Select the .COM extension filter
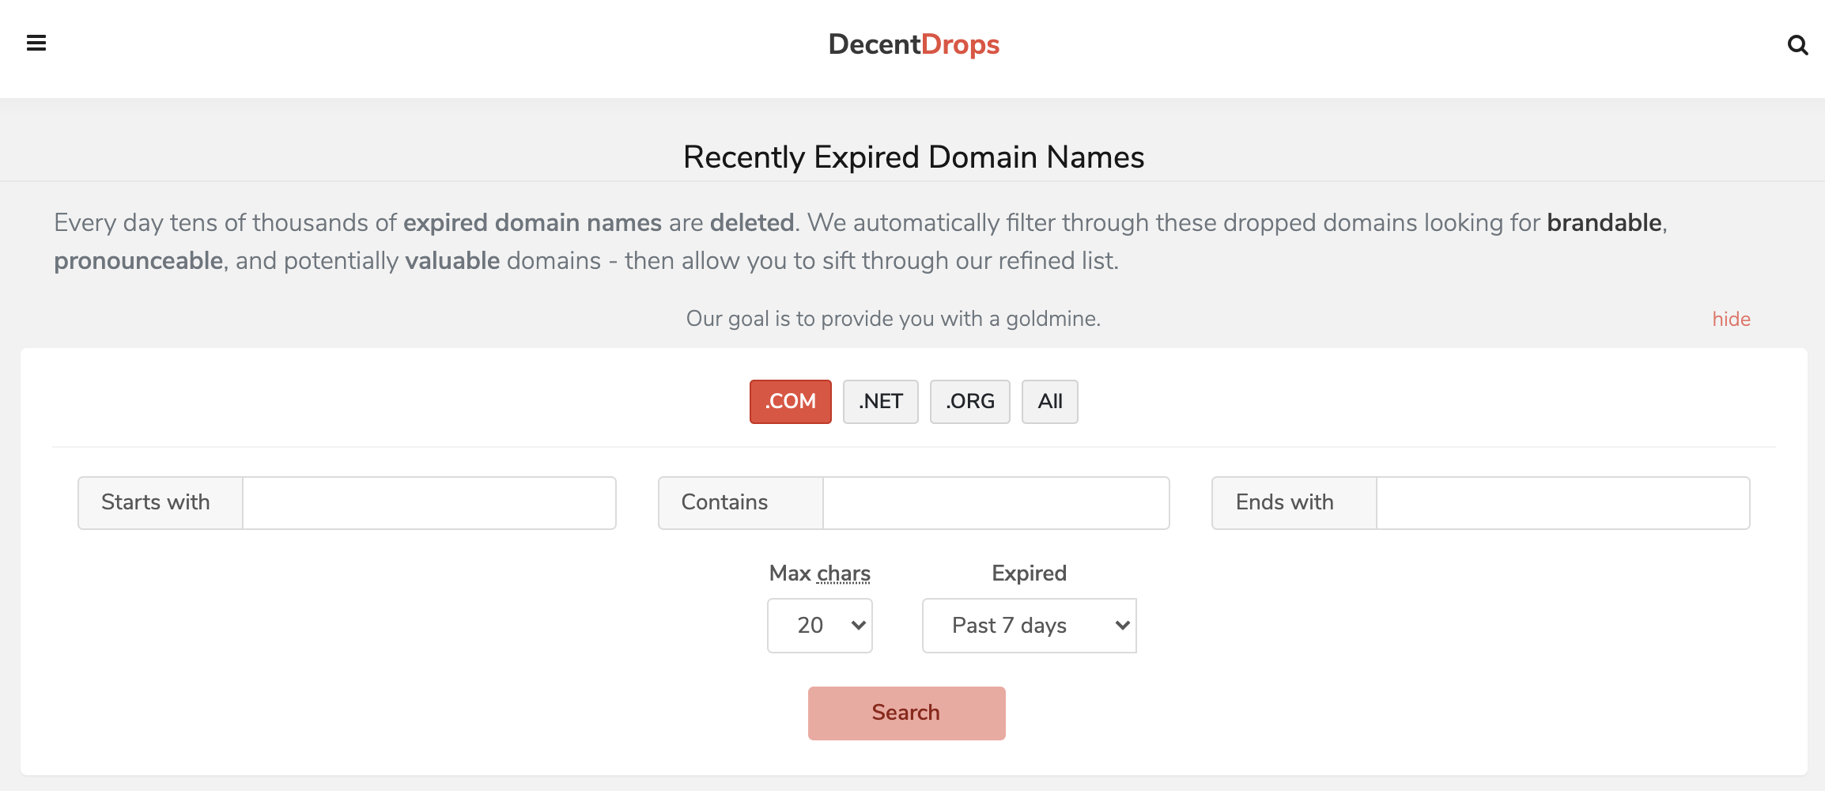Image resolution: width=1825 pixels, height=791 pixels. 790,401
